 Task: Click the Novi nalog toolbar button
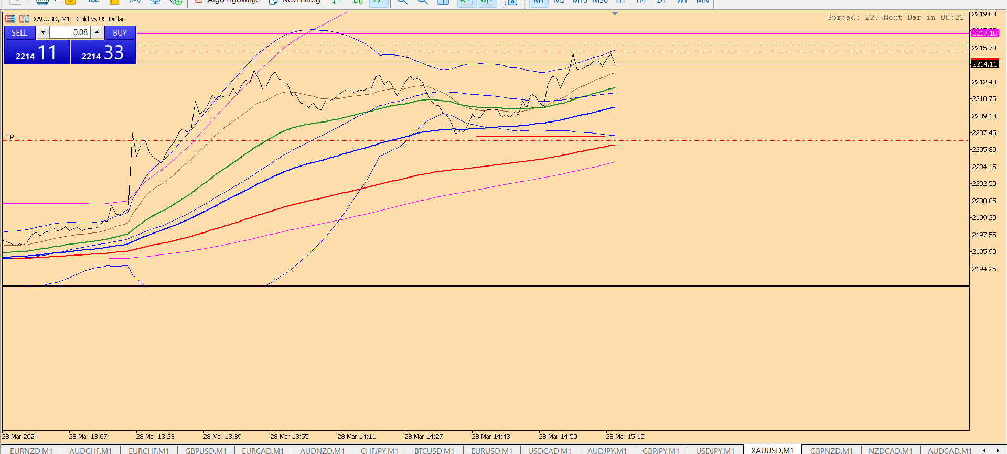point(295,2)
